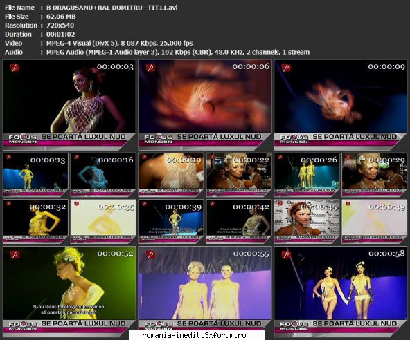The image size is (410, 340).
Task: Select the 00:00:16 thumbnail
Action: click(x=103, y=175)
